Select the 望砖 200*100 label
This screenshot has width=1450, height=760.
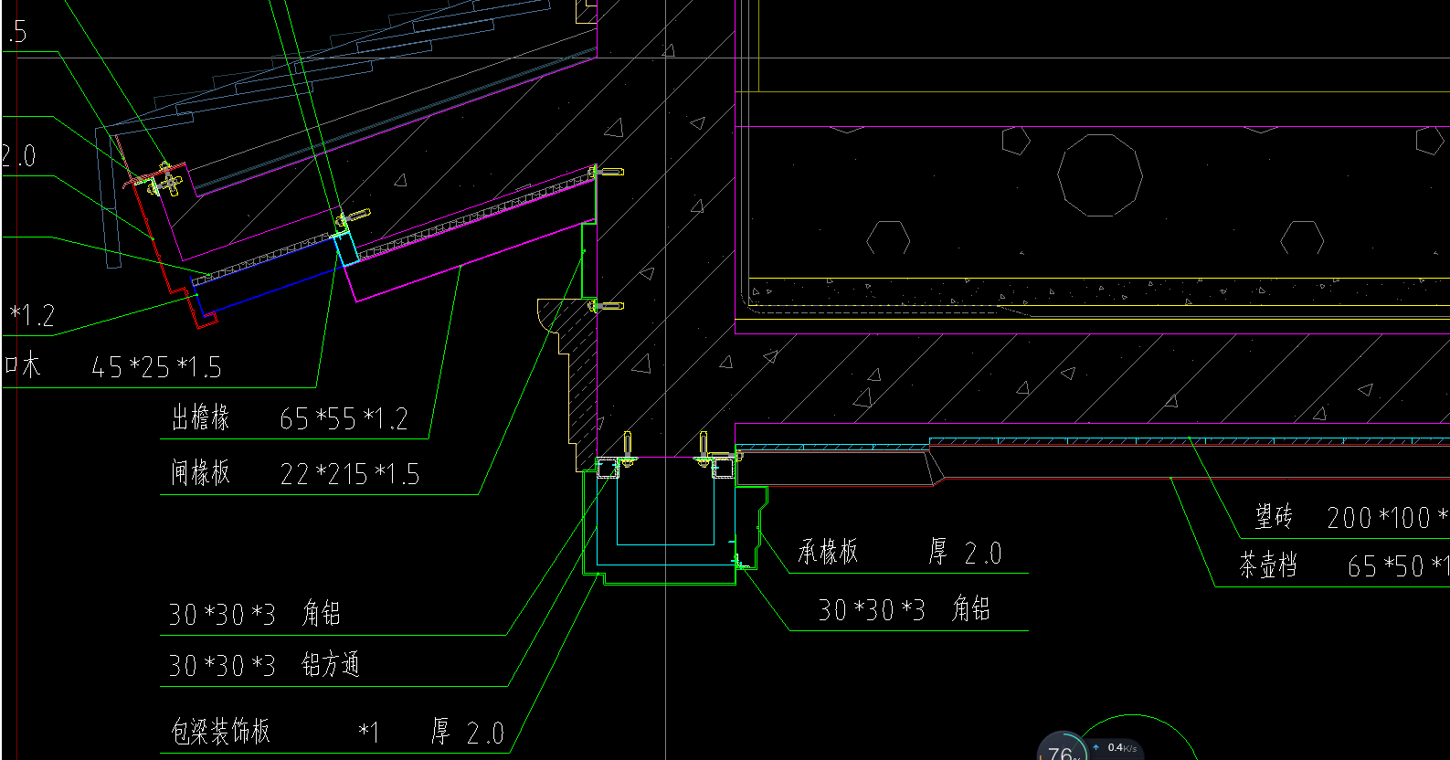(1350, 518)
